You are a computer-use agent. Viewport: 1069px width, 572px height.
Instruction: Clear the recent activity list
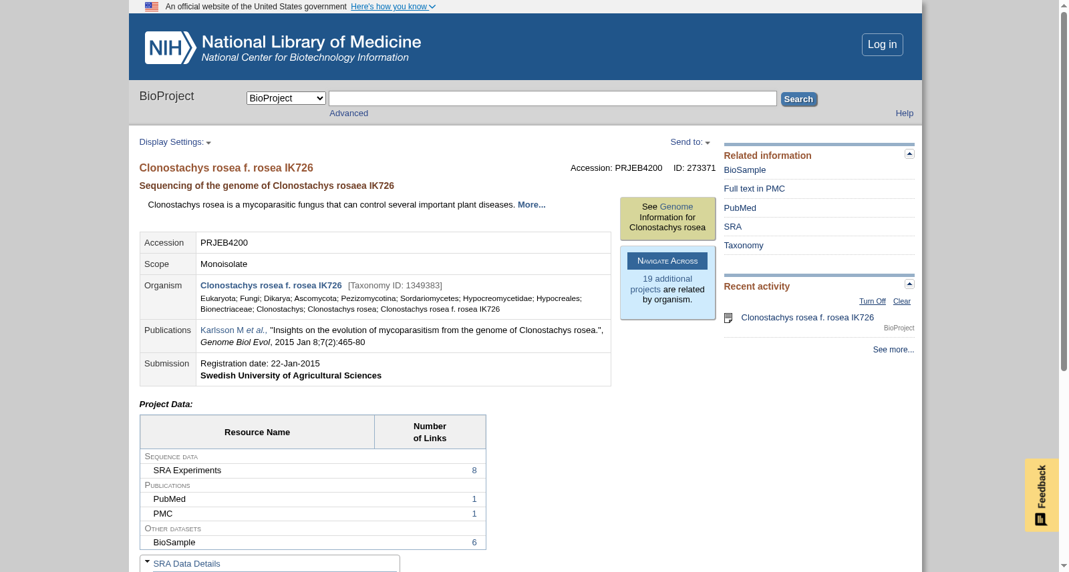901,302
